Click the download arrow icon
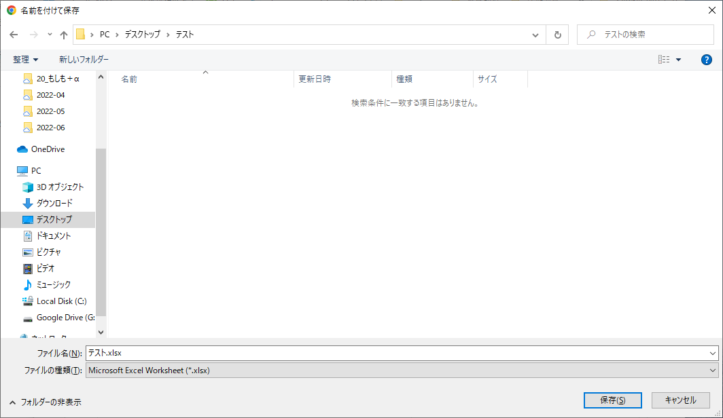The height and width of the screenshot is (418, 723). click(x=28, y=203)
